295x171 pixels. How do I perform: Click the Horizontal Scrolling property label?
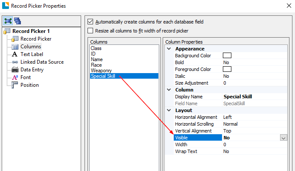pyautogui.click(x=194, y=124)
